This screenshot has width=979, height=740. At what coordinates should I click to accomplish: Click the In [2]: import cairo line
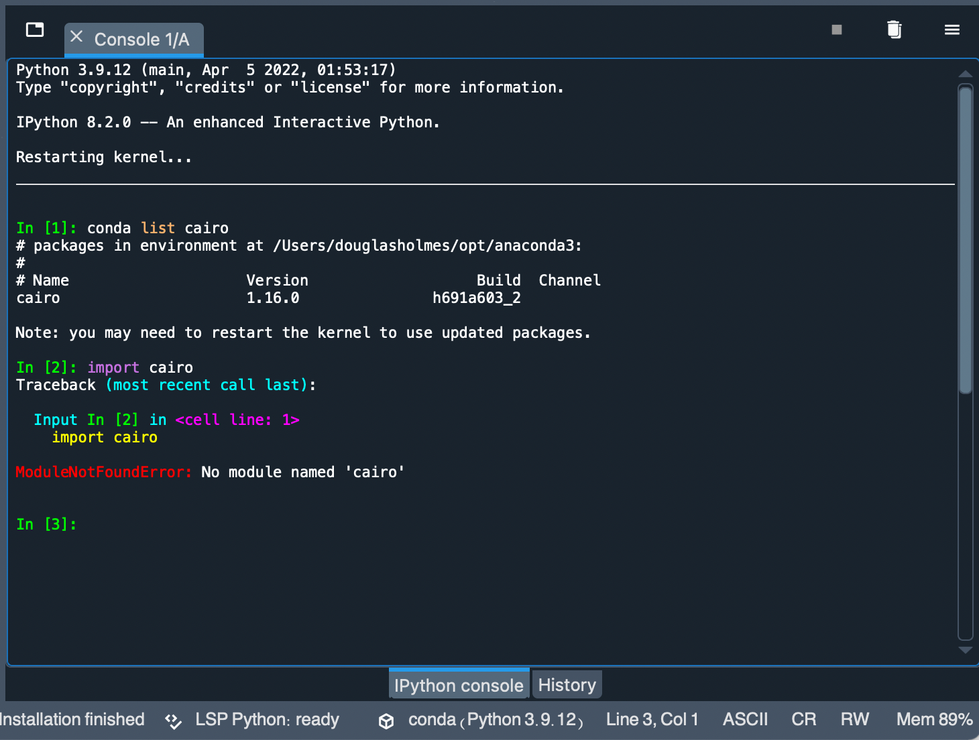[x=105, y=367]
